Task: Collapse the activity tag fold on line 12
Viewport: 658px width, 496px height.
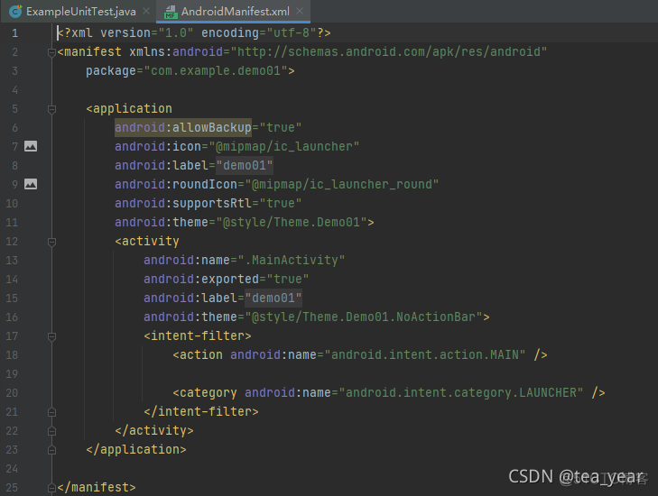Action: (51, 242)
